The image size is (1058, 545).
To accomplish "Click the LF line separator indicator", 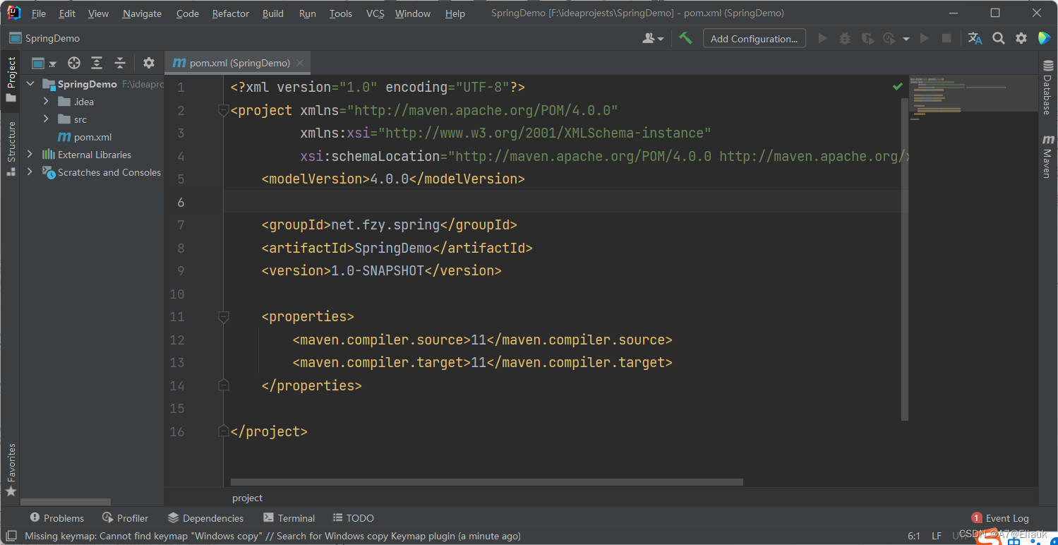I will coord(937,536).
